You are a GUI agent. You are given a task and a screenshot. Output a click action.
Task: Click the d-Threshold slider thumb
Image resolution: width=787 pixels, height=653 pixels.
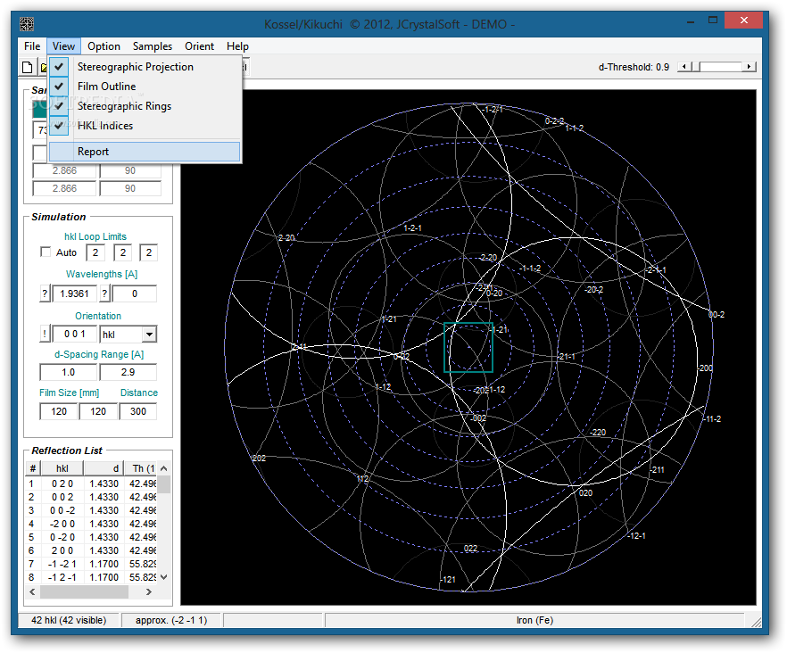[x=697, y=67]
